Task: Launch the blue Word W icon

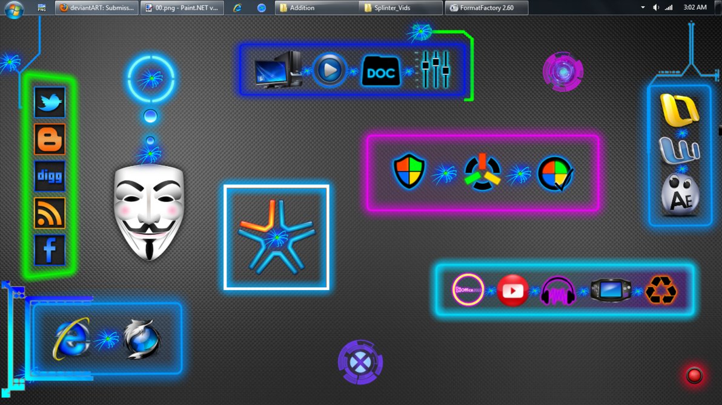Action: pyautogui.click(x=680, y=151)
